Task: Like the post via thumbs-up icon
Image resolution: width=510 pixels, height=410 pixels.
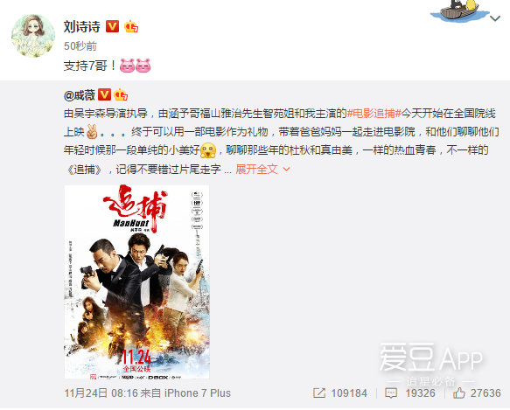Action: click(x=459, y=393)
